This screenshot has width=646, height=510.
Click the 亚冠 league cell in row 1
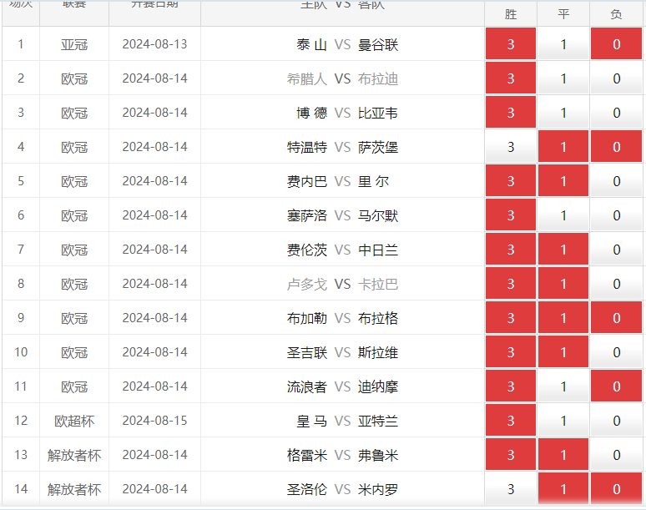(x=74, y=44)
